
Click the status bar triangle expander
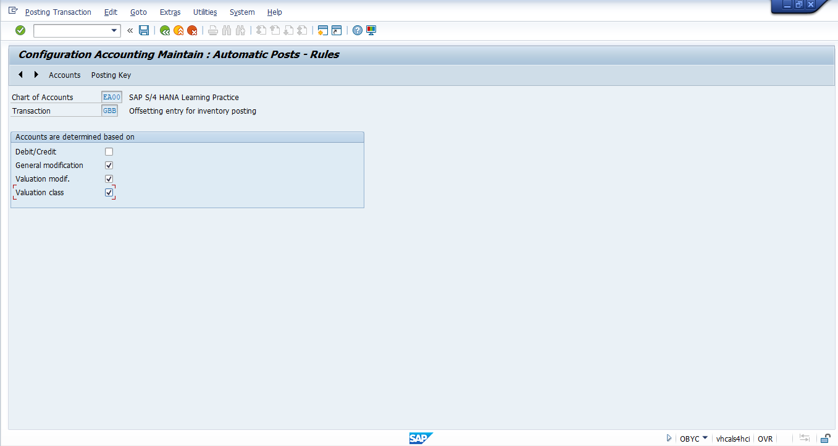click(669, 439)
